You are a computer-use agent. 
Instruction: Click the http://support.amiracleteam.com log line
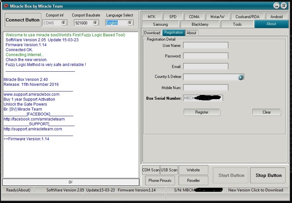click(x=33, y=129)
